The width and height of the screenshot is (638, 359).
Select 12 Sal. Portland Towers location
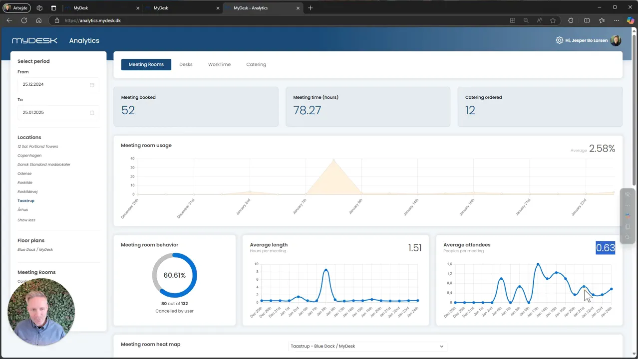click(38, 147)
